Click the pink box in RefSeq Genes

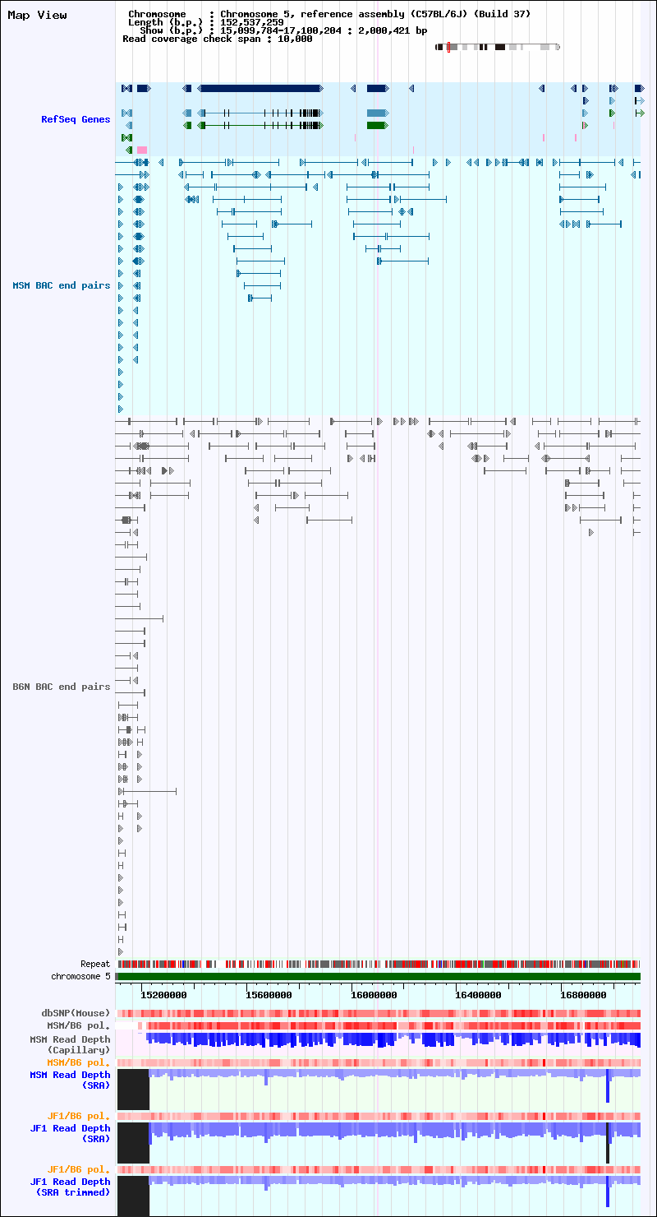[x=142, y=150]
